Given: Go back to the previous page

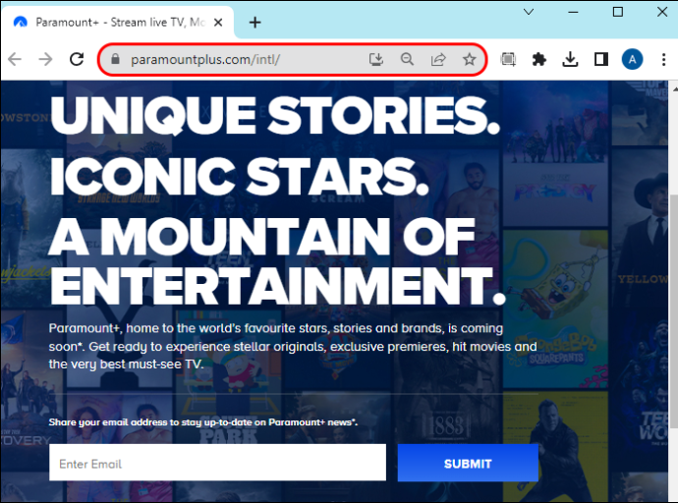Looking at the screenshot, I should tap(15, 59).
